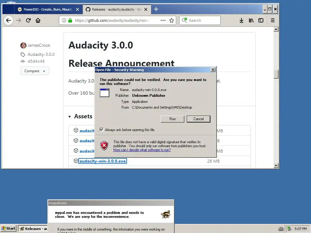Screen dimensions: 311x233
Task: Show site information icon in address bar
Action: [x=64, y=20]
